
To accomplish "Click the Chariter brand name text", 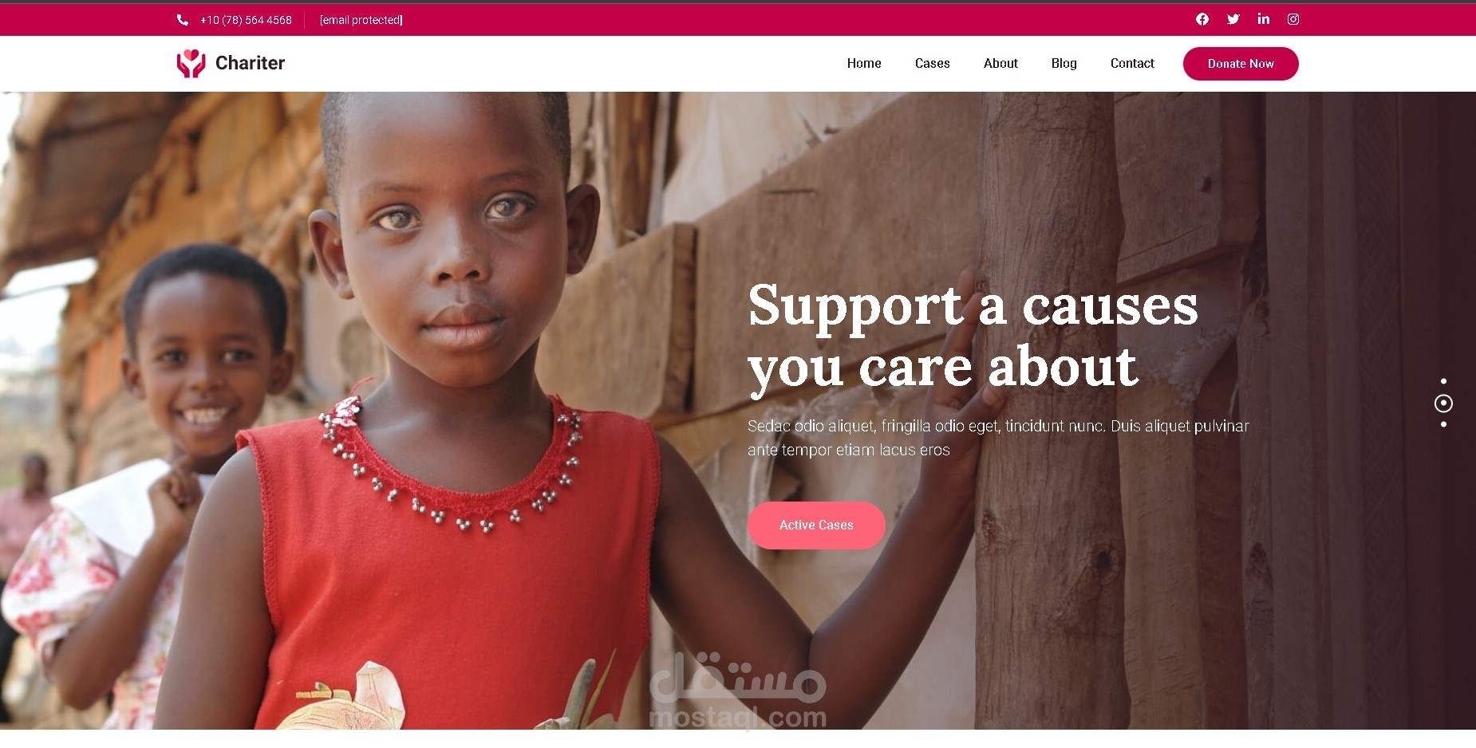I will (x=250, y=63).
